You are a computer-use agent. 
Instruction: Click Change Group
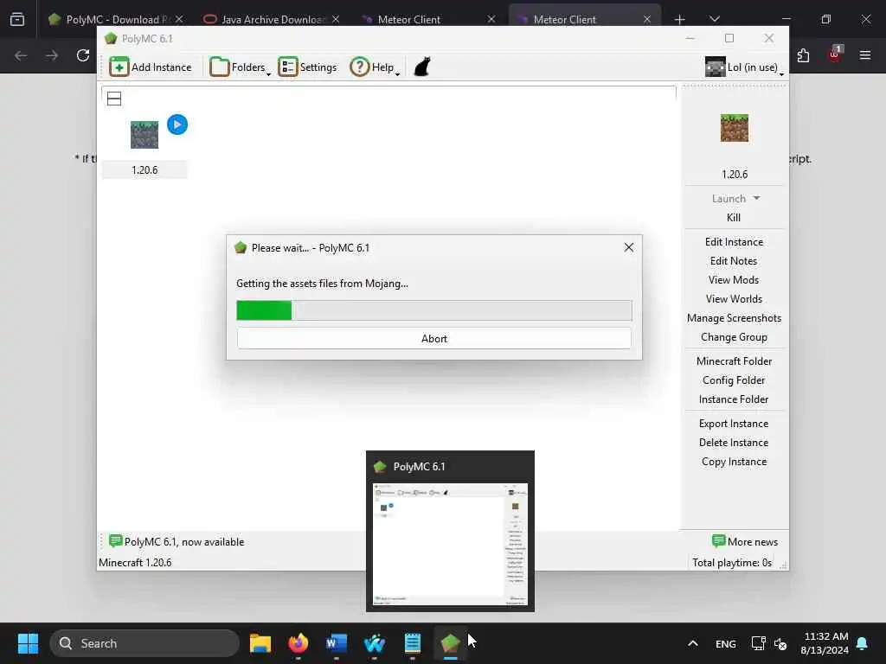click(x=734, y=337)
